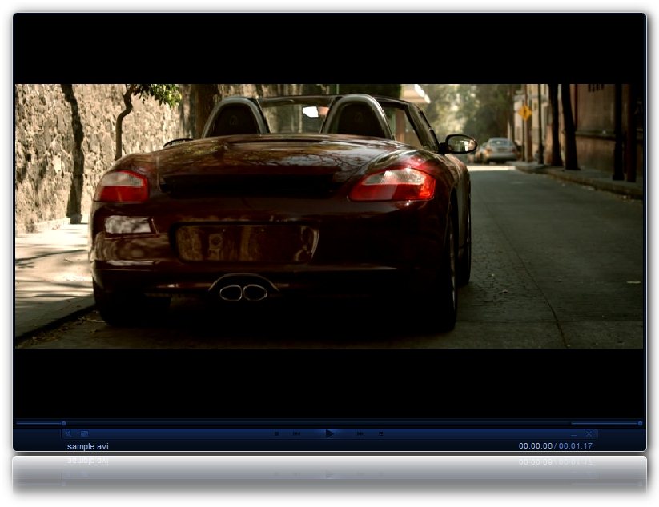Mute audio with the speaker icon
This screenshot has width=659, height=507.
click(x=68, y=433)
